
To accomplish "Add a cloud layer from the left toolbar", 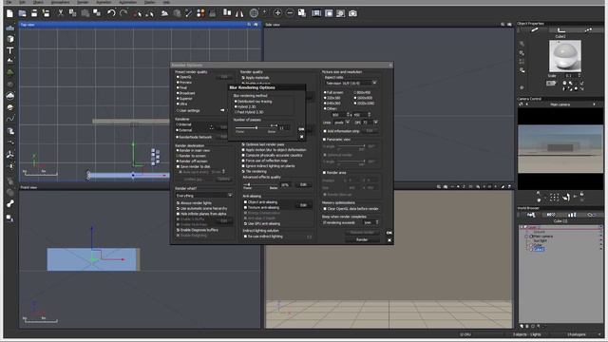I will [10, 95].
